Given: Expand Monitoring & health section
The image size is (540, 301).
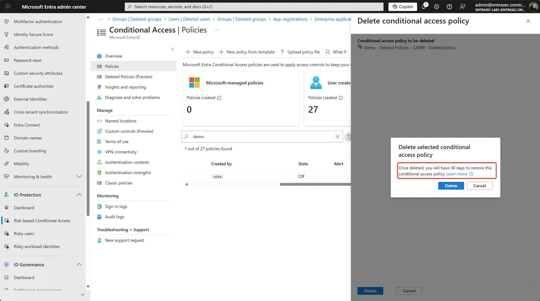Looking at the screenshot, I should [x=79, y=177].
